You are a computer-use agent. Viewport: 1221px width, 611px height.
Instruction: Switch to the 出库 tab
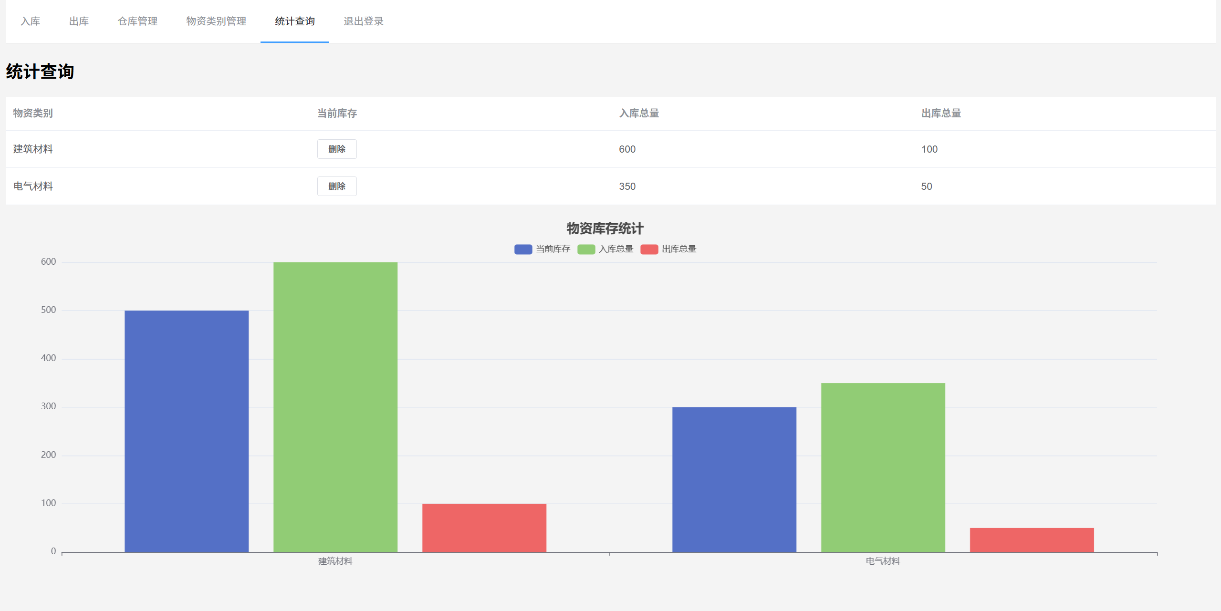[x=79, y=21]
